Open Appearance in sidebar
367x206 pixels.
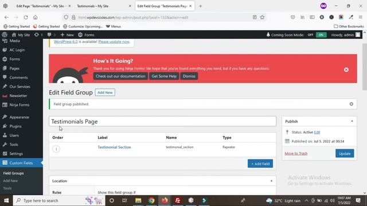tap(19, 117)
